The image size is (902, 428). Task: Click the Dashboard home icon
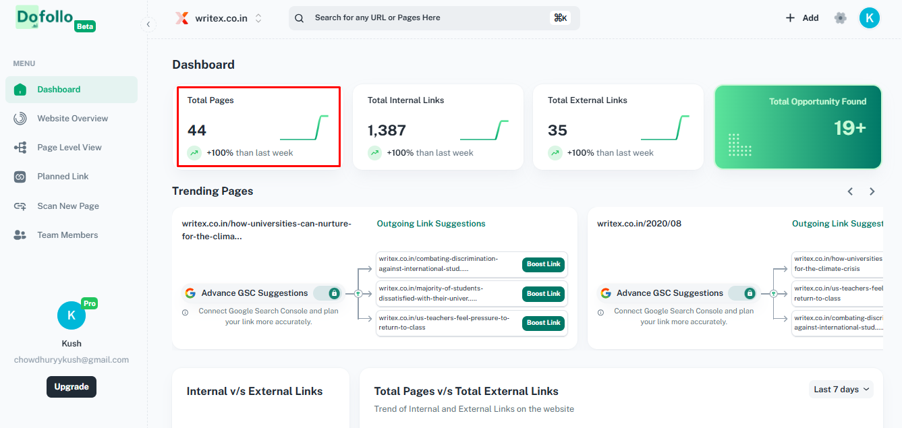tap(20, 90)
